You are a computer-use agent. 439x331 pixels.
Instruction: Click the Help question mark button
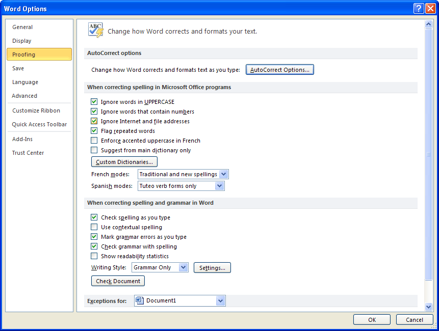tap(418, 8)
